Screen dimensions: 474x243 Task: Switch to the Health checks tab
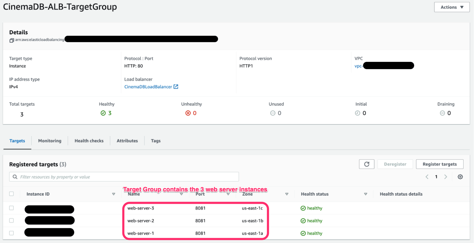pos(89,141)
